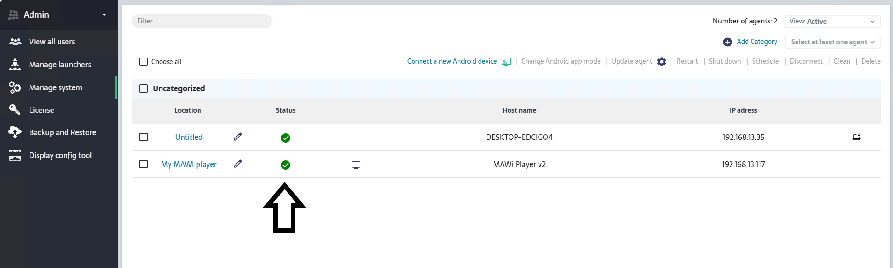Go to Backup and Restore
The width and height of the screenshot is (893, 268).
tap(62, 132)
